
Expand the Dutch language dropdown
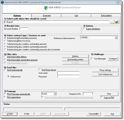[x=55, y=94]
